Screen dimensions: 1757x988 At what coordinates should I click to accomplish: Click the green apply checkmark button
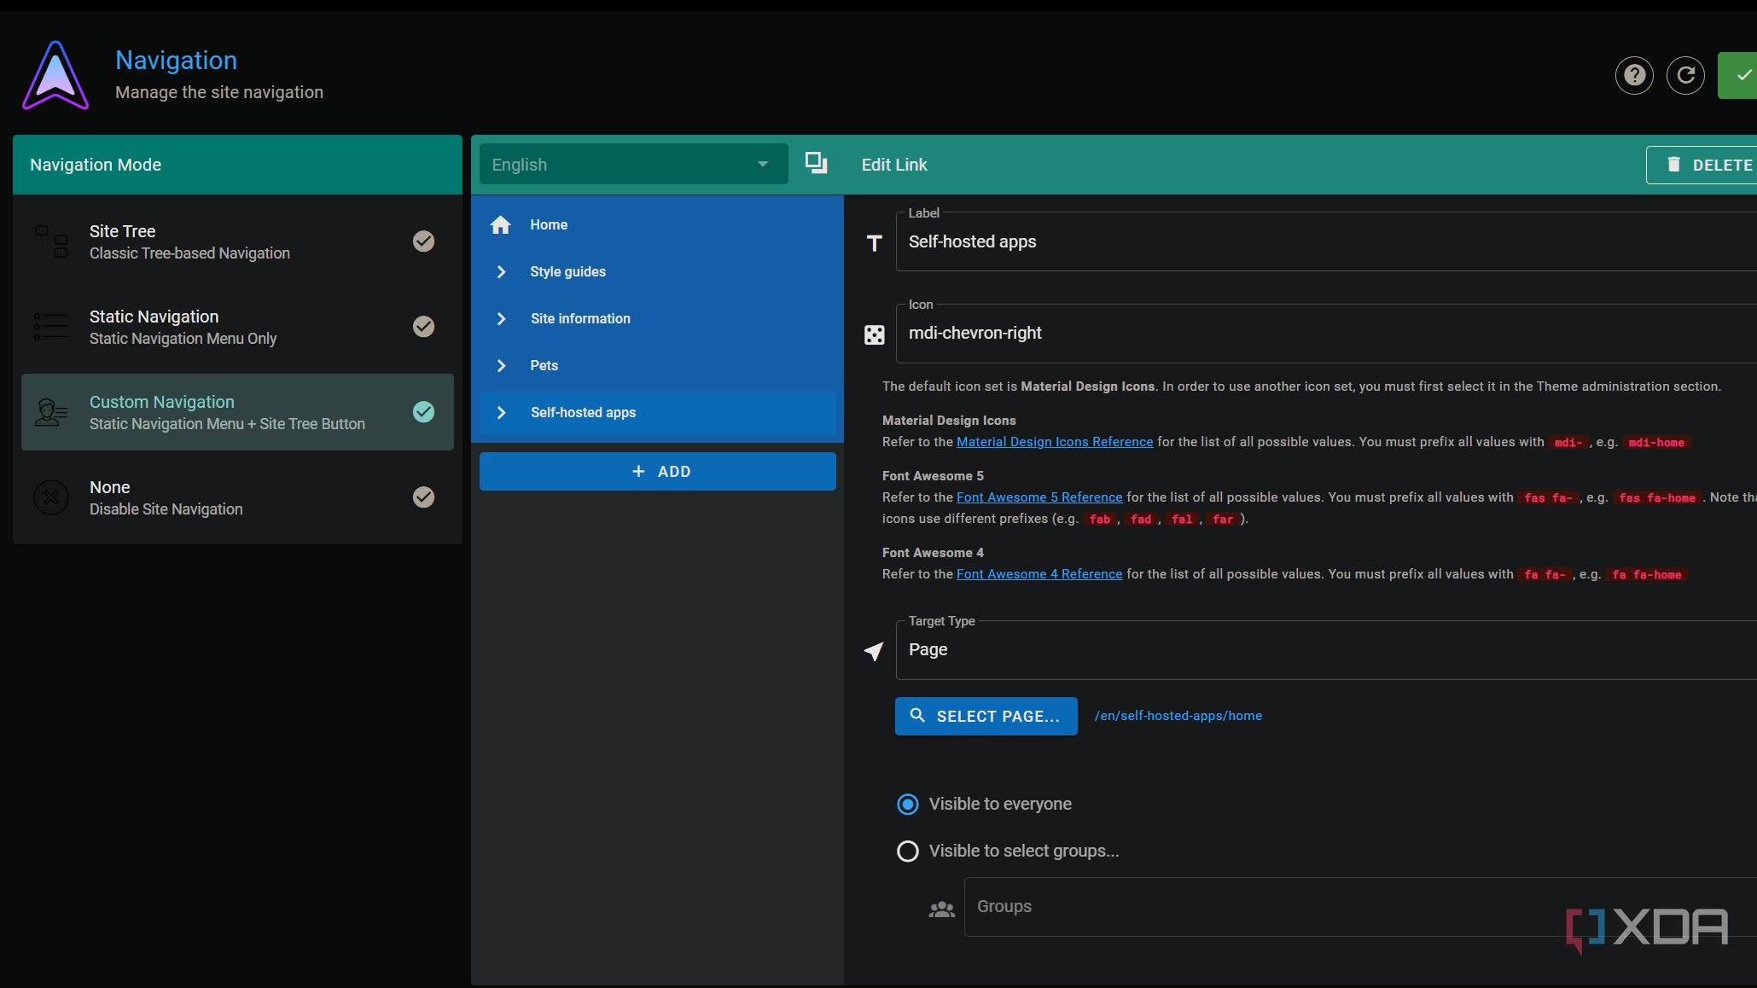point(1740,76)
